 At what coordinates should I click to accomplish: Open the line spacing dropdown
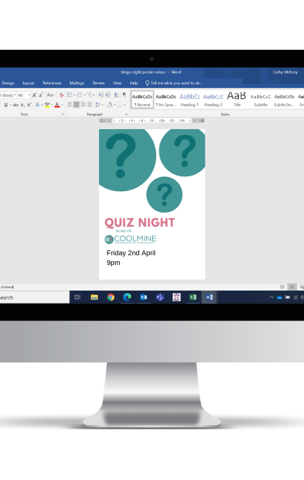click(x=98, y=105)
